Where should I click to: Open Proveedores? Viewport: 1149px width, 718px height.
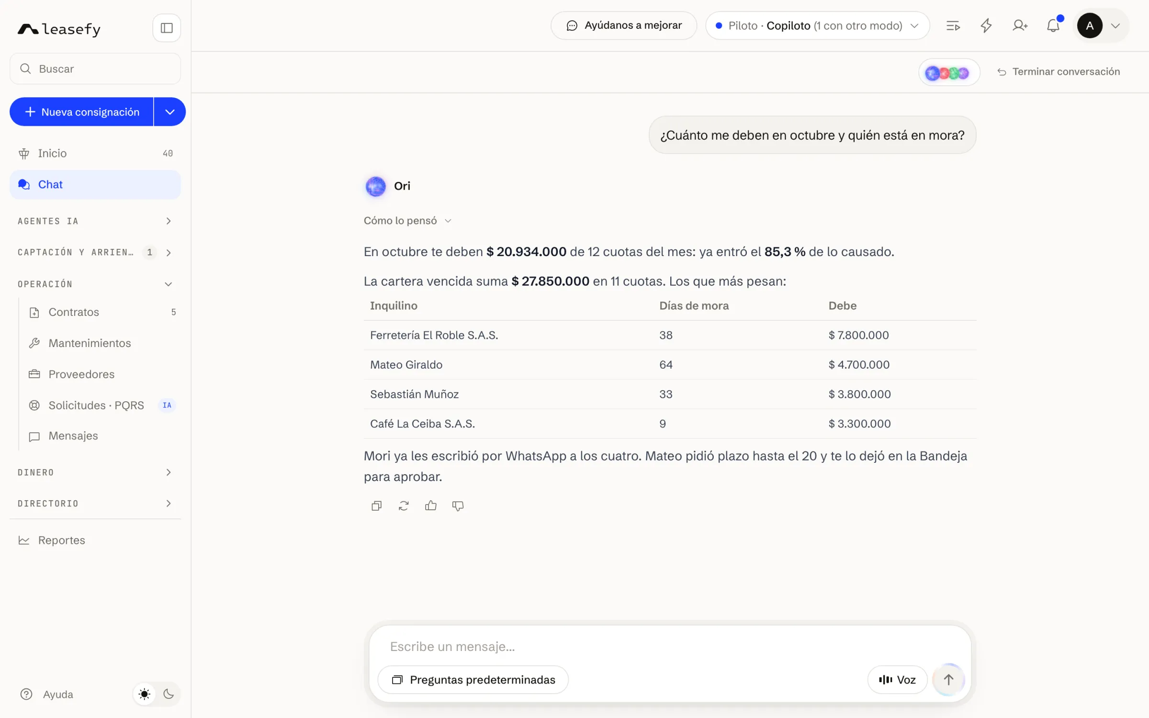(x=101, y=374)
